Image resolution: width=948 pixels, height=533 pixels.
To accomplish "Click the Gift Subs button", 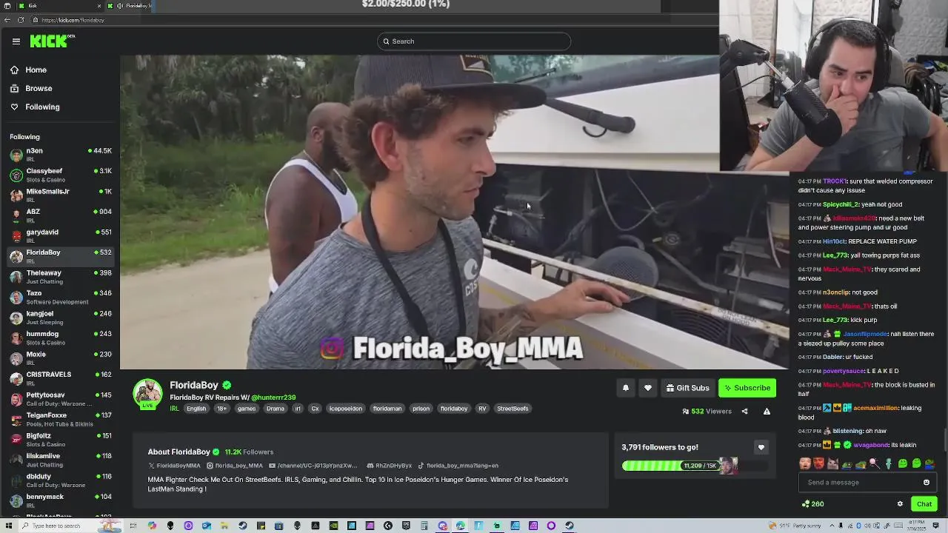I will (687, 388).
